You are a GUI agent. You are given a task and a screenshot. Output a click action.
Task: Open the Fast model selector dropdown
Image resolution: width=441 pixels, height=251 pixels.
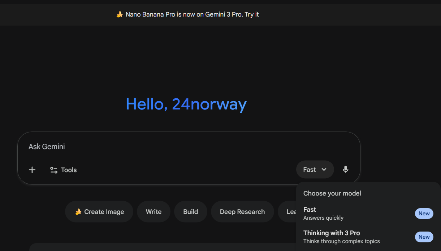pyautogui.click(x=315, y=170)
